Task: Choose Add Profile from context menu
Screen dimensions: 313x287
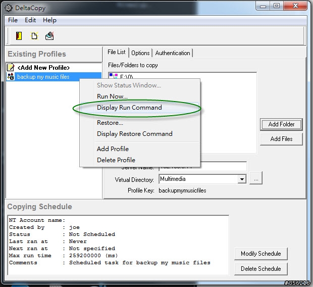Action: [x=140, y=149]
